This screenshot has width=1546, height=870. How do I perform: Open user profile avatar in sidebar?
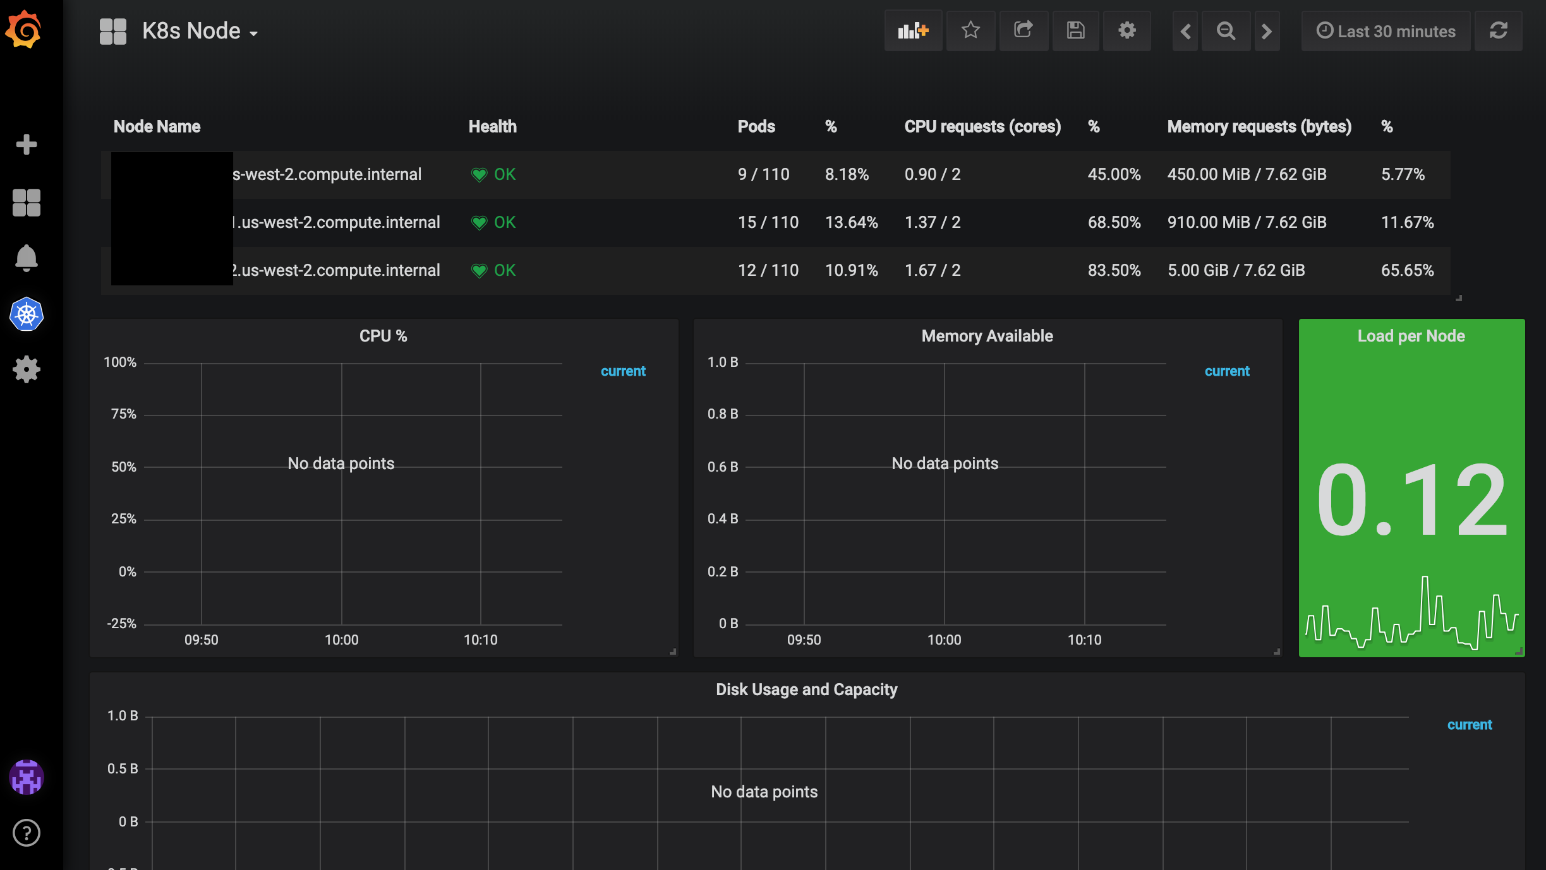coord(25,778)
